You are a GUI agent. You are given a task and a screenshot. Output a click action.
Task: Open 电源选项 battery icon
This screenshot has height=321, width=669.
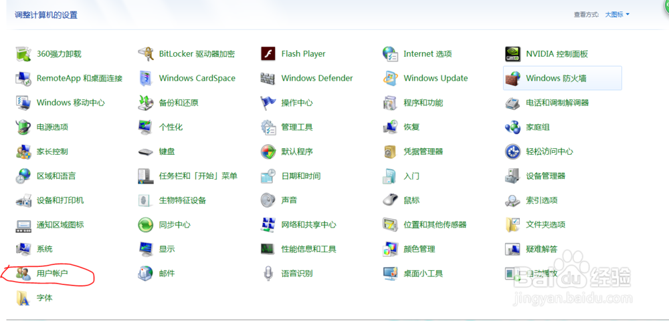23,127
